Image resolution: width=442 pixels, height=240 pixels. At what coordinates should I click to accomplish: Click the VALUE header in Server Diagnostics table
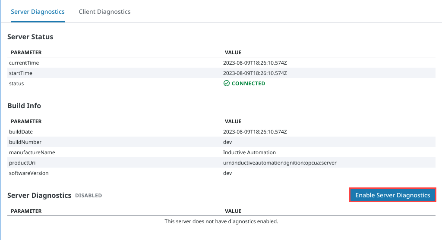pyautogui.click(x=233, y=211)
